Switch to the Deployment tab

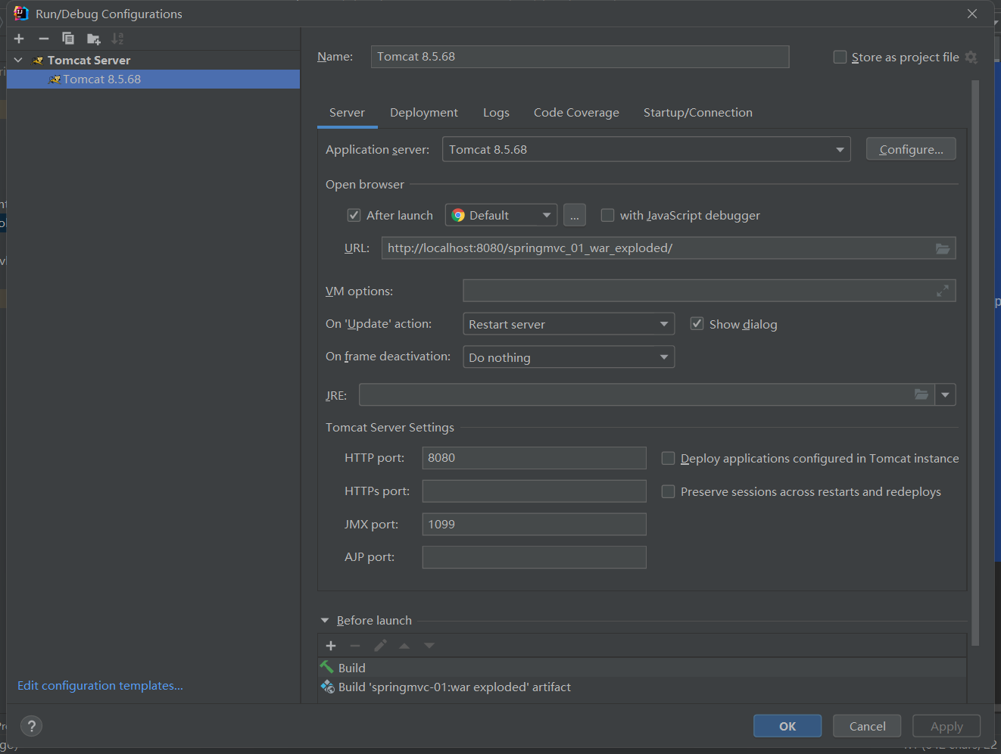click(x=423, y=113)
